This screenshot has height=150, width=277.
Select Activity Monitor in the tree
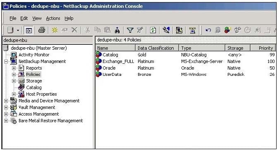34,55
